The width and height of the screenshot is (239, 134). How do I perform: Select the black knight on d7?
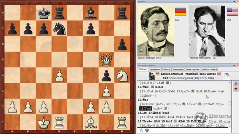click(x=59, y=29)
